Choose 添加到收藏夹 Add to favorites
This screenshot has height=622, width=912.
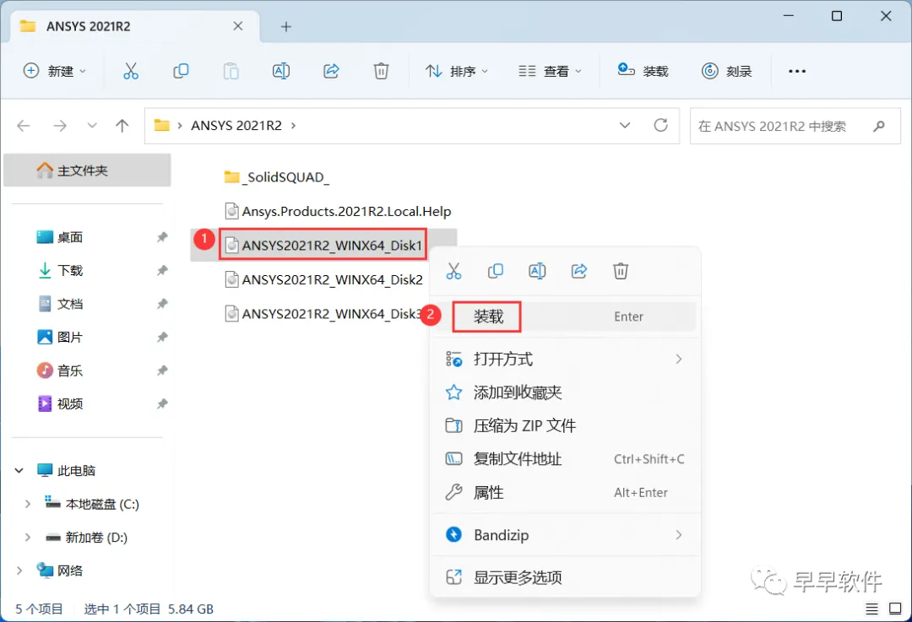coord(565,392)
